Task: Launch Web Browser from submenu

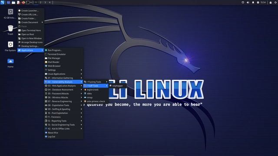Action: (64, 66)
